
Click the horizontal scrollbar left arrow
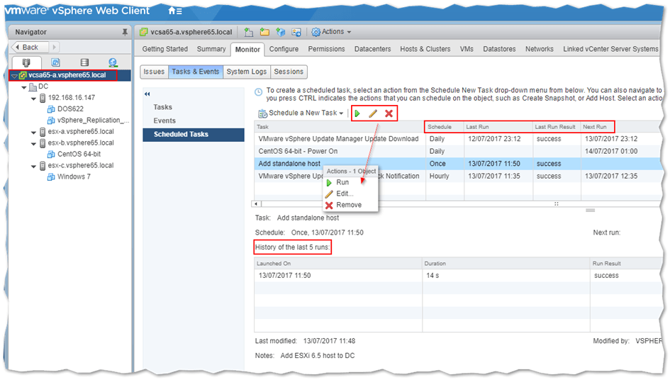pos(256,204)
